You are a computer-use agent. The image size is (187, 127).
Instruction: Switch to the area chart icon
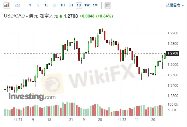point(18,5)
